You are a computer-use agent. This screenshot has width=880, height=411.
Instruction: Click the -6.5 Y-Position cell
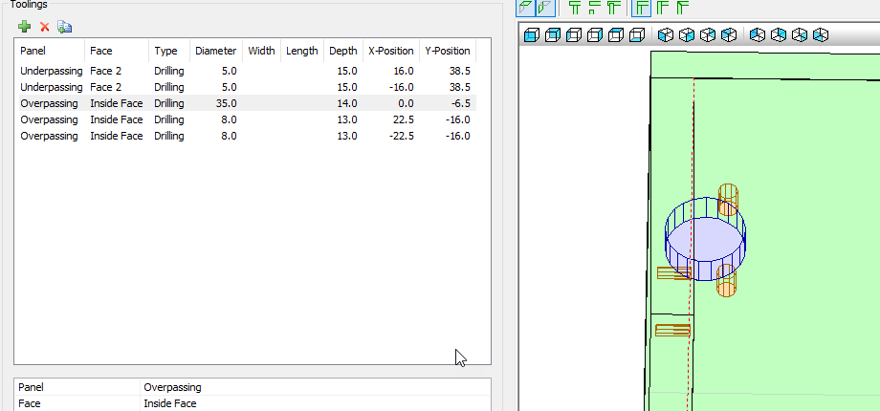460,103
